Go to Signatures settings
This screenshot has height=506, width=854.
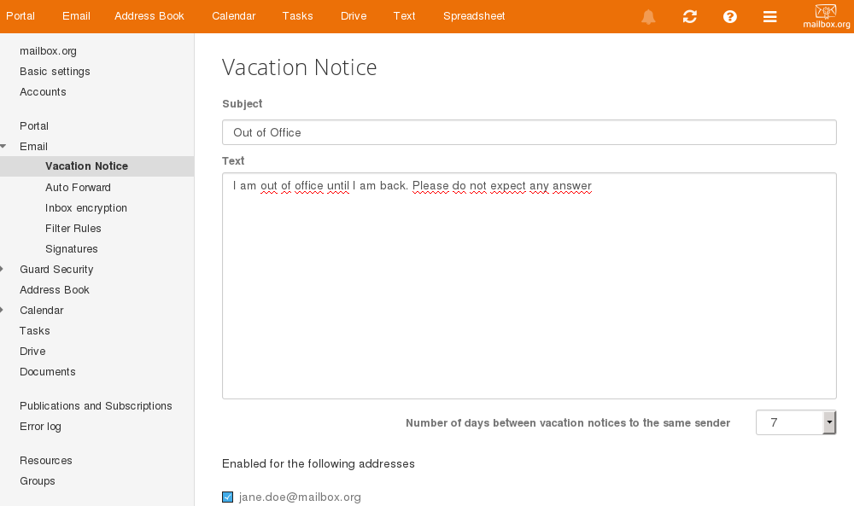(x=72, y=248)
